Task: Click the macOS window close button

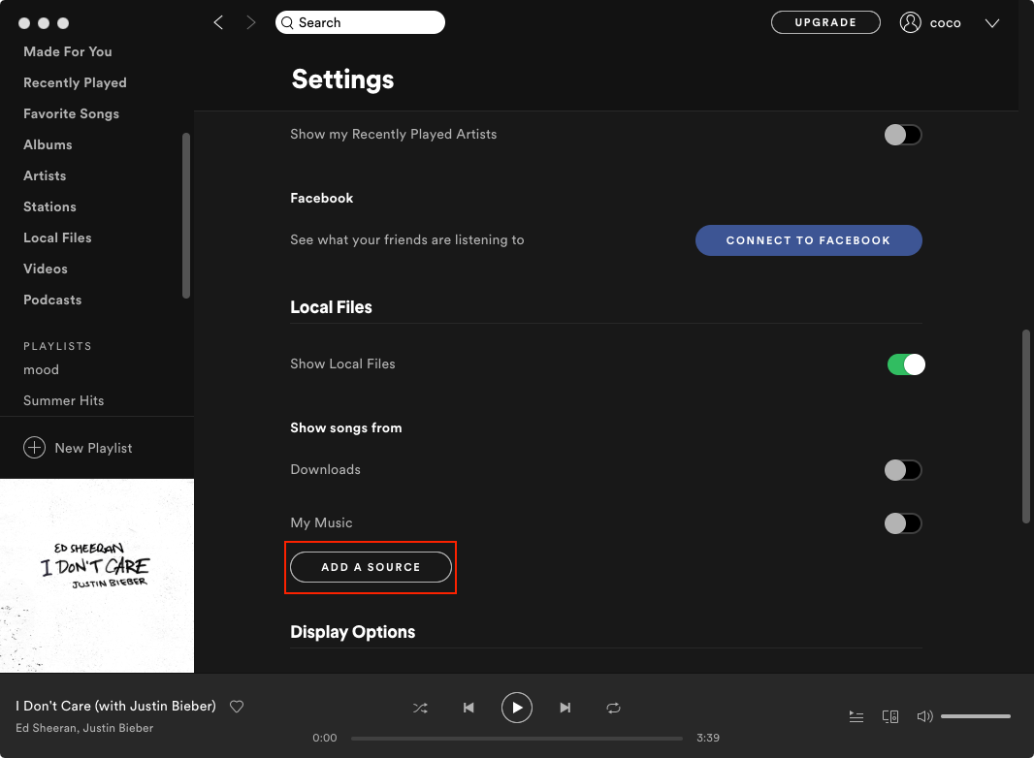Action: 24,23
